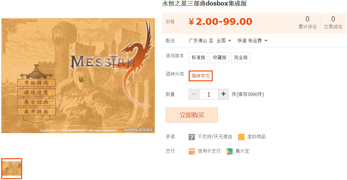Decrease quantity with the minus button
This screenshot has width=347, height=180.
(x=194, y=94)
